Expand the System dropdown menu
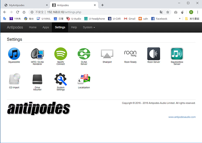 (89, 27)
